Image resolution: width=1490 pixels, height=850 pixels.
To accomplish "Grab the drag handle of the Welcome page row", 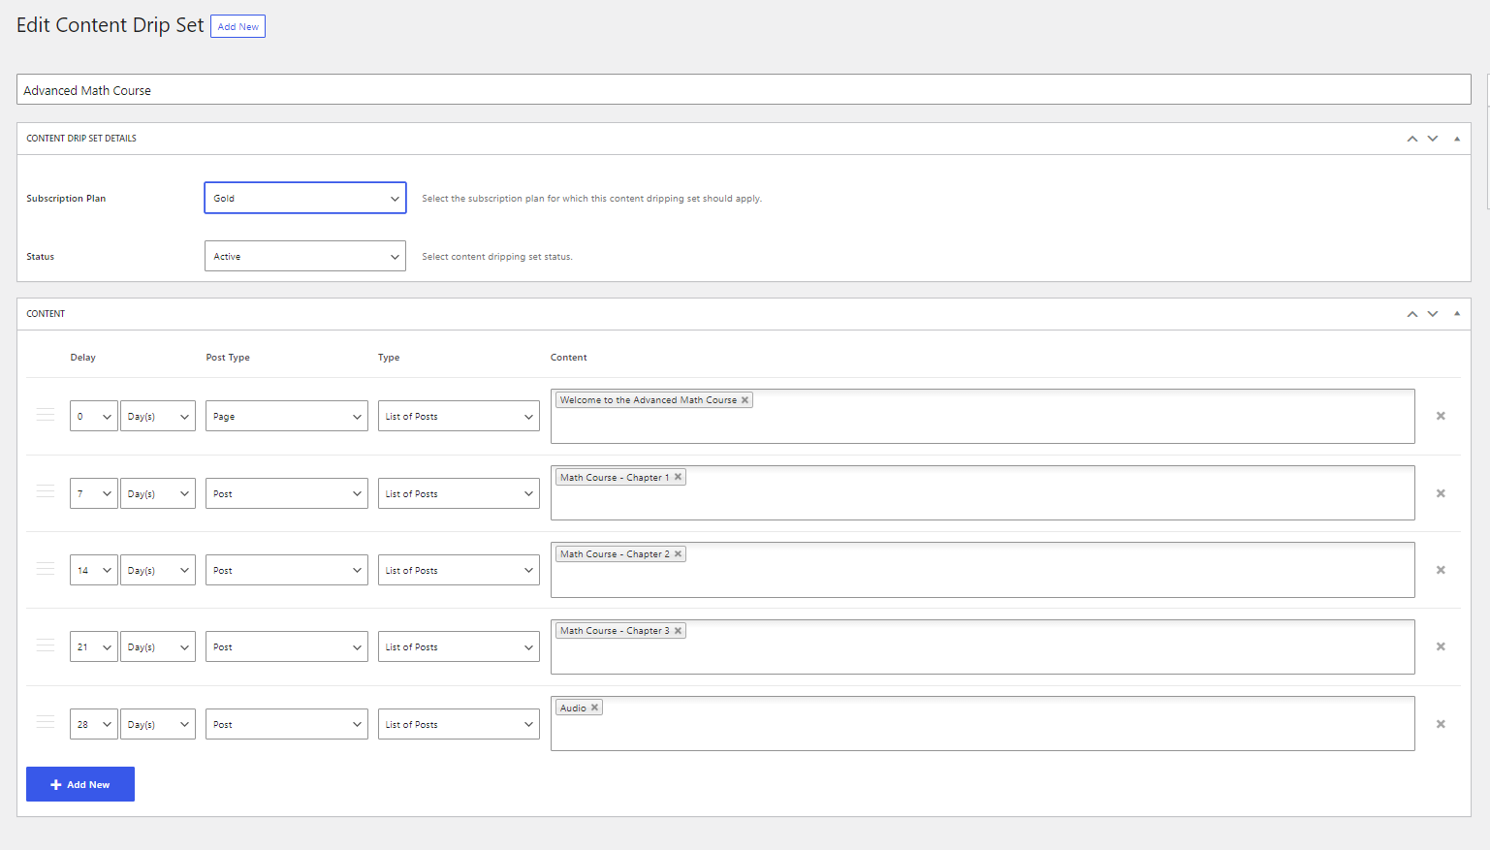I will [x=46, y=414].
